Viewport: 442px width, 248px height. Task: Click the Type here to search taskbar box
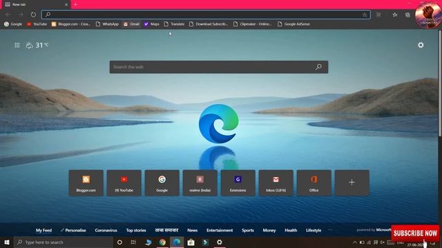pyautogui.click(x=64, y=242)
